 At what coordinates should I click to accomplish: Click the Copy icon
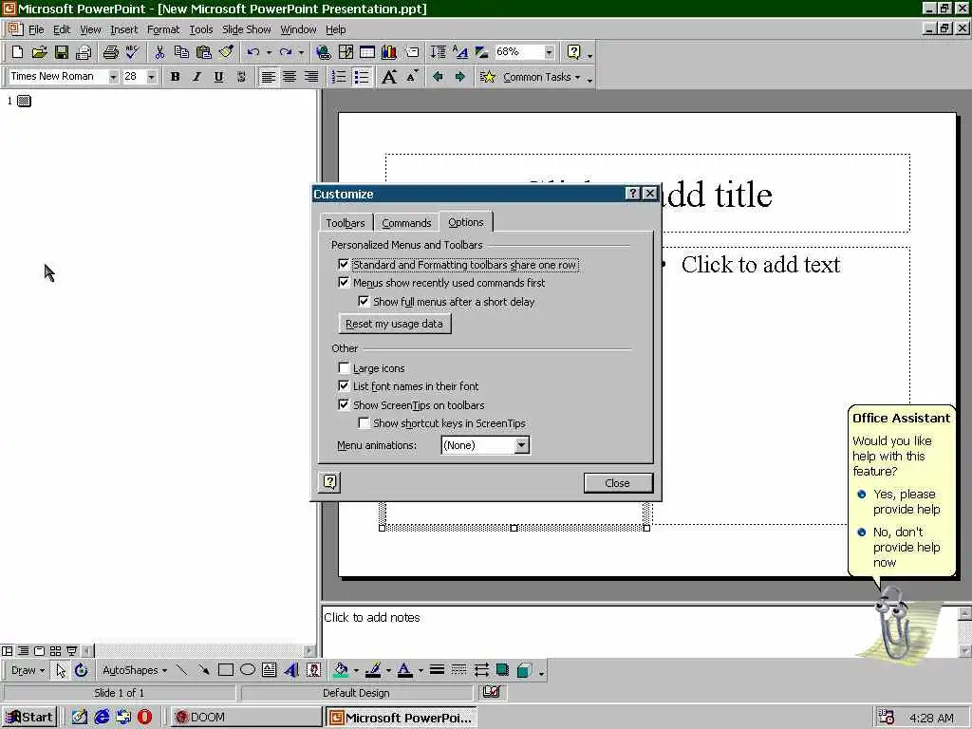coord(181,52)
